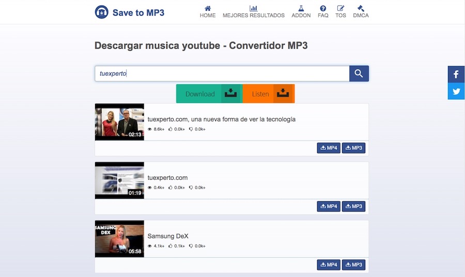The width and height of the screenshot is (465, 277).
Task: Download MP3 of first tuexperto.com video
Action: tap(353, 148)
